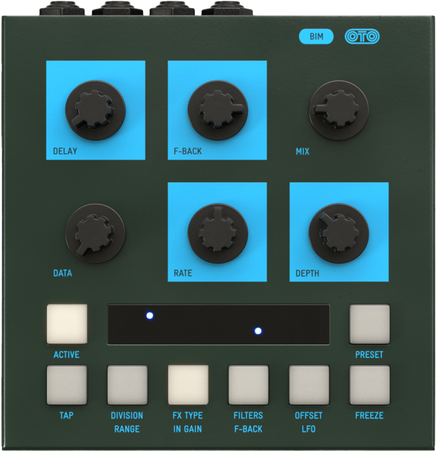Click the DATA label text
This screenshot has height=452, width=436.
click(62, 273)
